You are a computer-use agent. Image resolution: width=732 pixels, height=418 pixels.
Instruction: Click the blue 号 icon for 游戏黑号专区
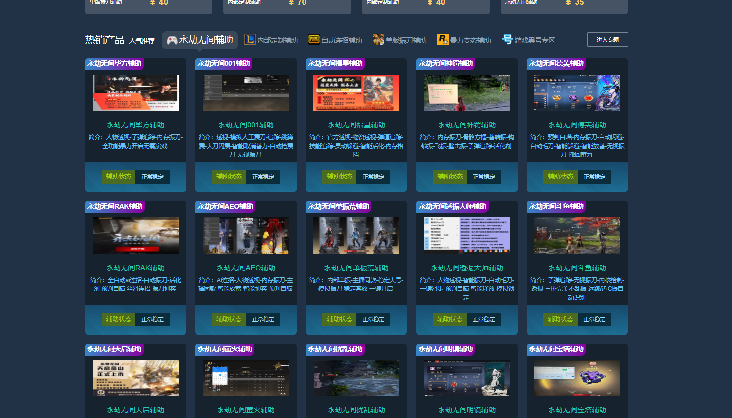pyautogui.click(x=507, y=40)
